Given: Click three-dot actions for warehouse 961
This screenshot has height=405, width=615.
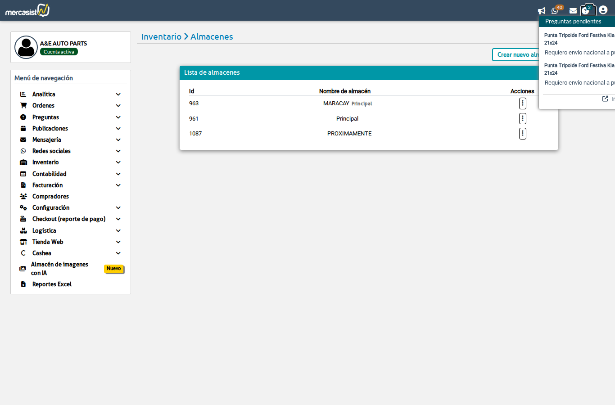Looking at the screenshot, I should 522,118.
